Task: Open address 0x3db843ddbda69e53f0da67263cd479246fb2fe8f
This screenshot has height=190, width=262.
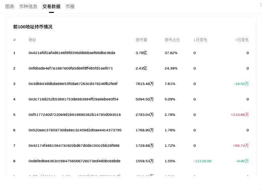Action: (73, 84)
